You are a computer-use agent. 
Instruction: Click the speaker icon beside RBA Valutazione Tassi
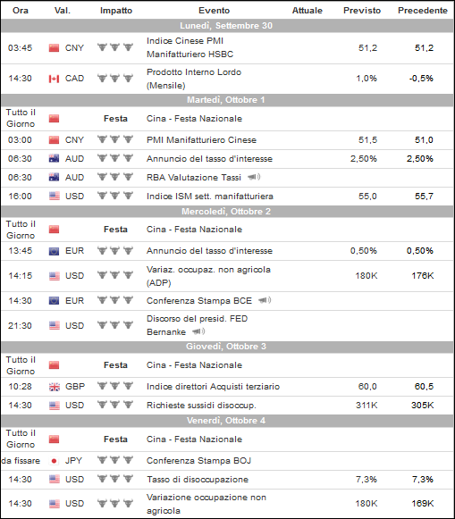[254, 177]
